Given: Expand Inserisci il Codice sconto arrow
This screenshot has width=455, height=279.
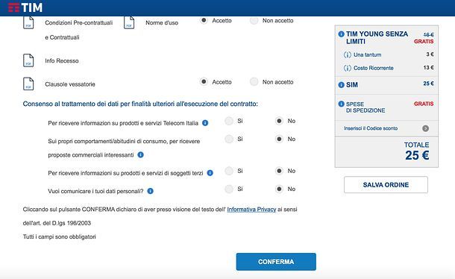Looking at the screenshot, I should click(425, 128).
